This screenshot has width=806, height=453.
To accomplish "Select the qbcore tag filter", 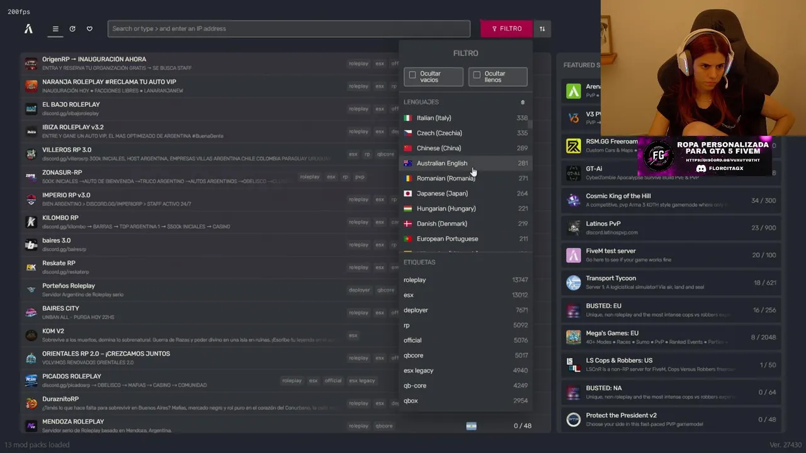I will pos(466,355).
